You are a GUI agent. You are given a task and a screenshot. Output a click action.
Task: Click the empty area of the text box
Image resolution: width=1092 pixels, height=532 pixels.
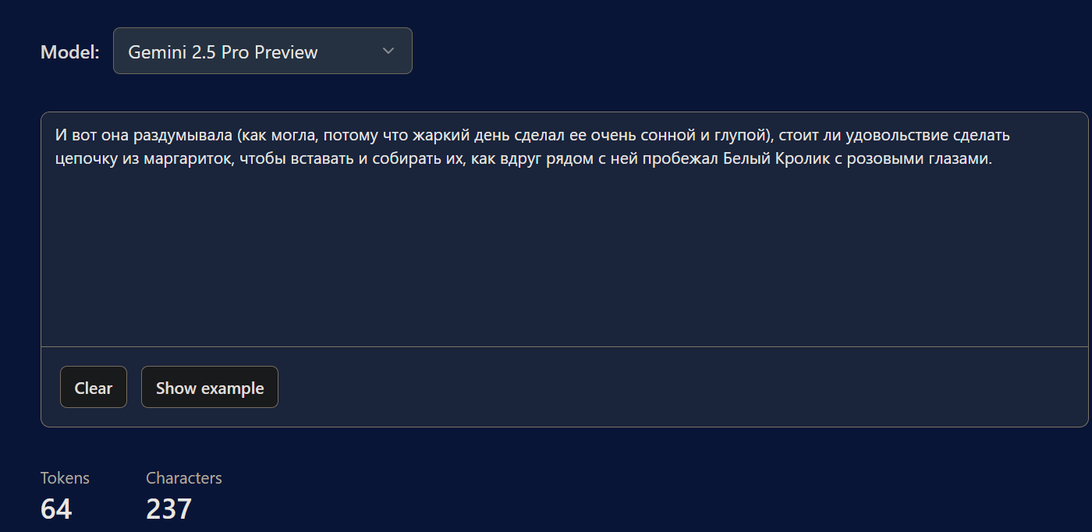click(x=563, y=257)
